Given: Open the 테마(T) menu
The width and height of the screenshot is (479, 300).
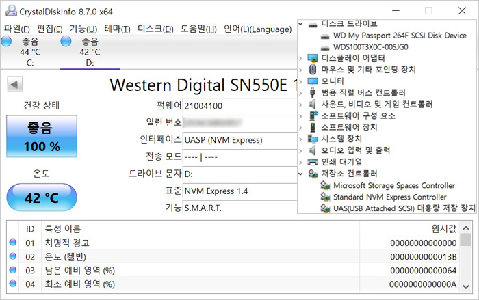Looking at the screenshot, I should (x=117, y=29).
